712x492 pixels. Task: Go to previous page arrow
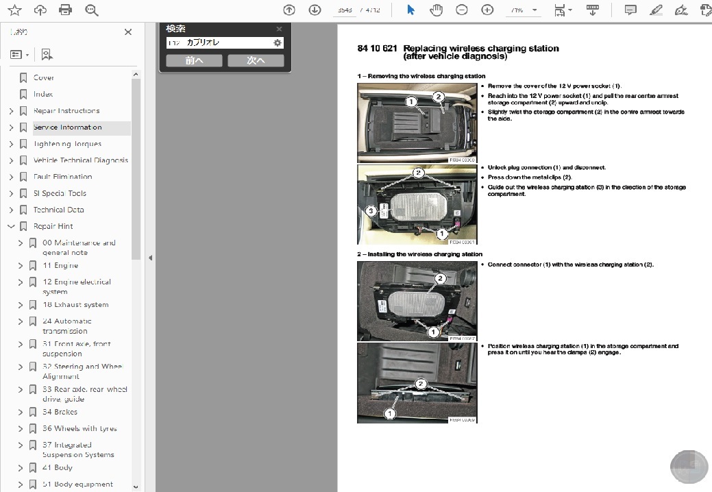(x=289, y=10)
